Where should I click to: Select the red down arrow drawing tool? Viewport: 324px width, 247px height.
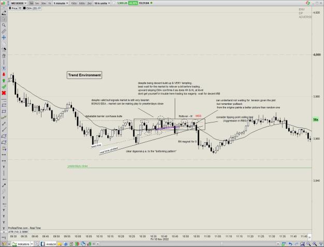(x=4, y=74)
